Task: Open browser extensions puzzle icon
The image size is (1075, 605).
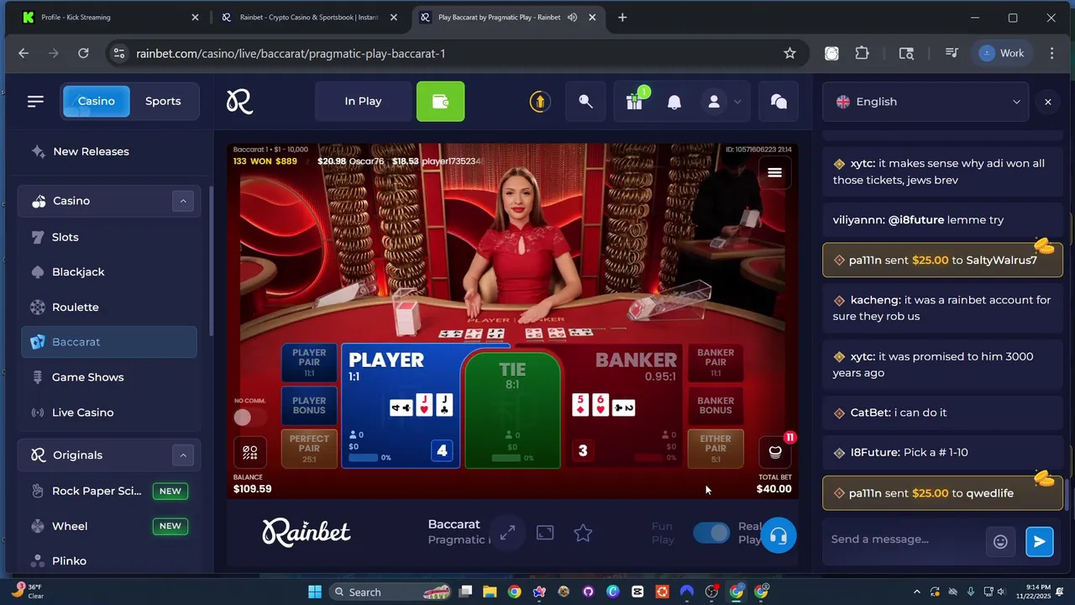Action: [x=862, y=53]
